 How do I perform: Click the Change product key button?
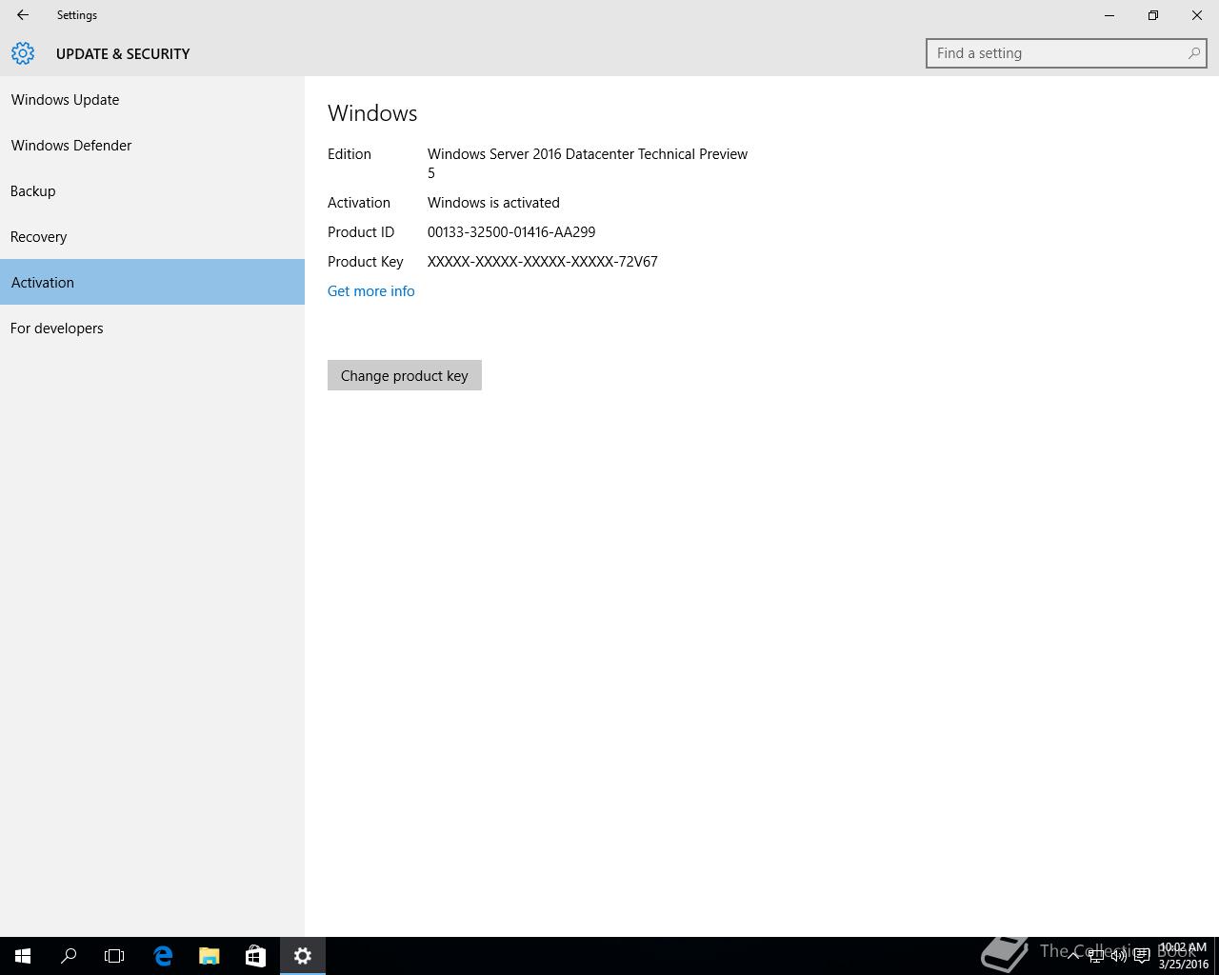(405, 375)
